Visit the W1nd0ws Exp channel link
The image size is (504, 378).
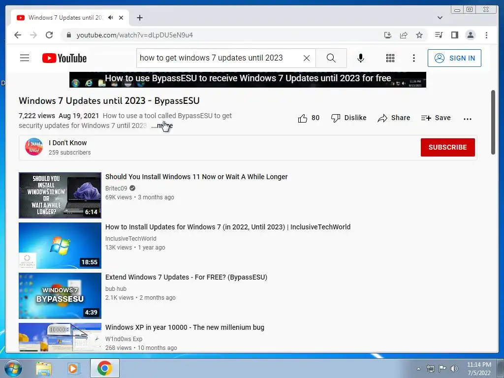click(124, 339)
